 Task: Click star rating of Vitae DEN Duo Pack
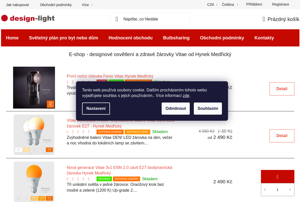click(78, 132)
